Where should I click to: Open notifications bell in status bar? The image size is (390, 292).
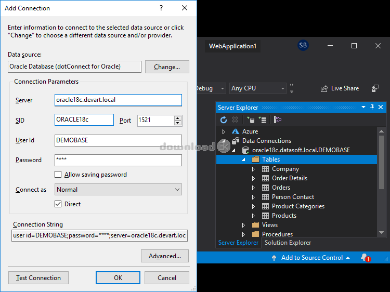tap(366, 258)
